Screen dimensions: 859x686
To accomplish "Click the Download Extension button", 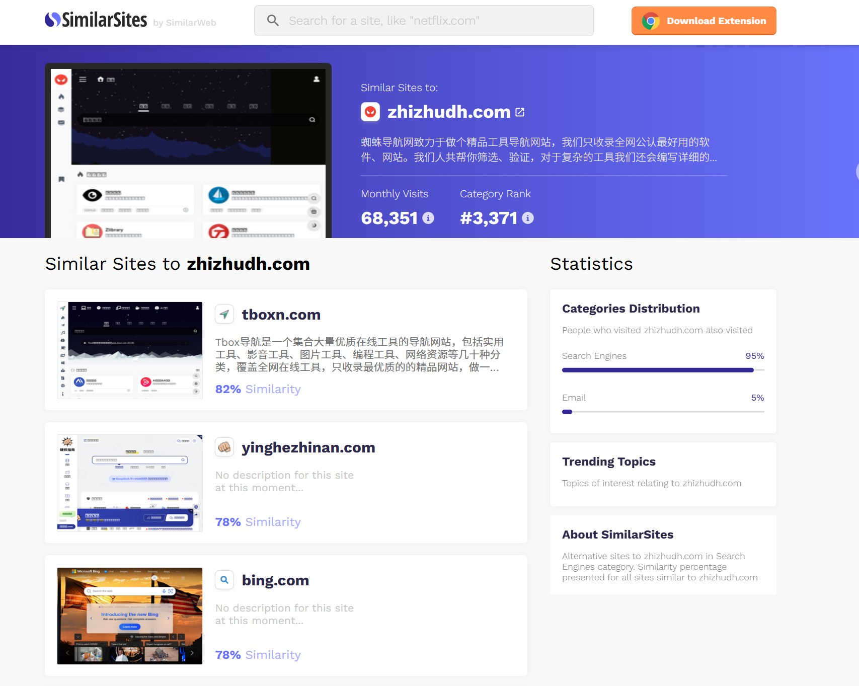I will [704, 21].
